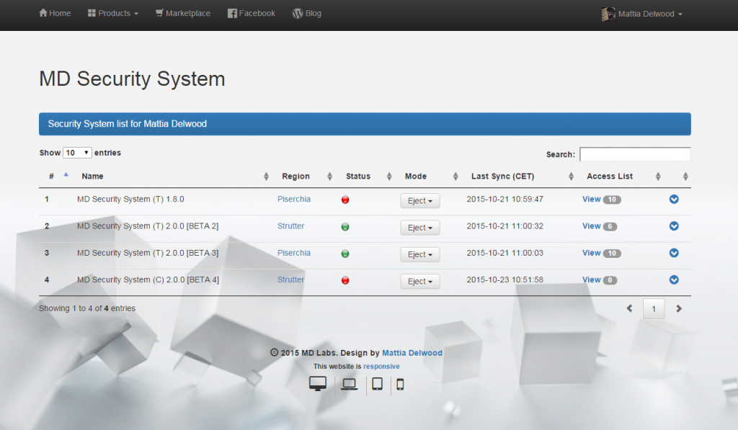Click the Showing 1 to 4 of 4 entries text

coord(87,308)
